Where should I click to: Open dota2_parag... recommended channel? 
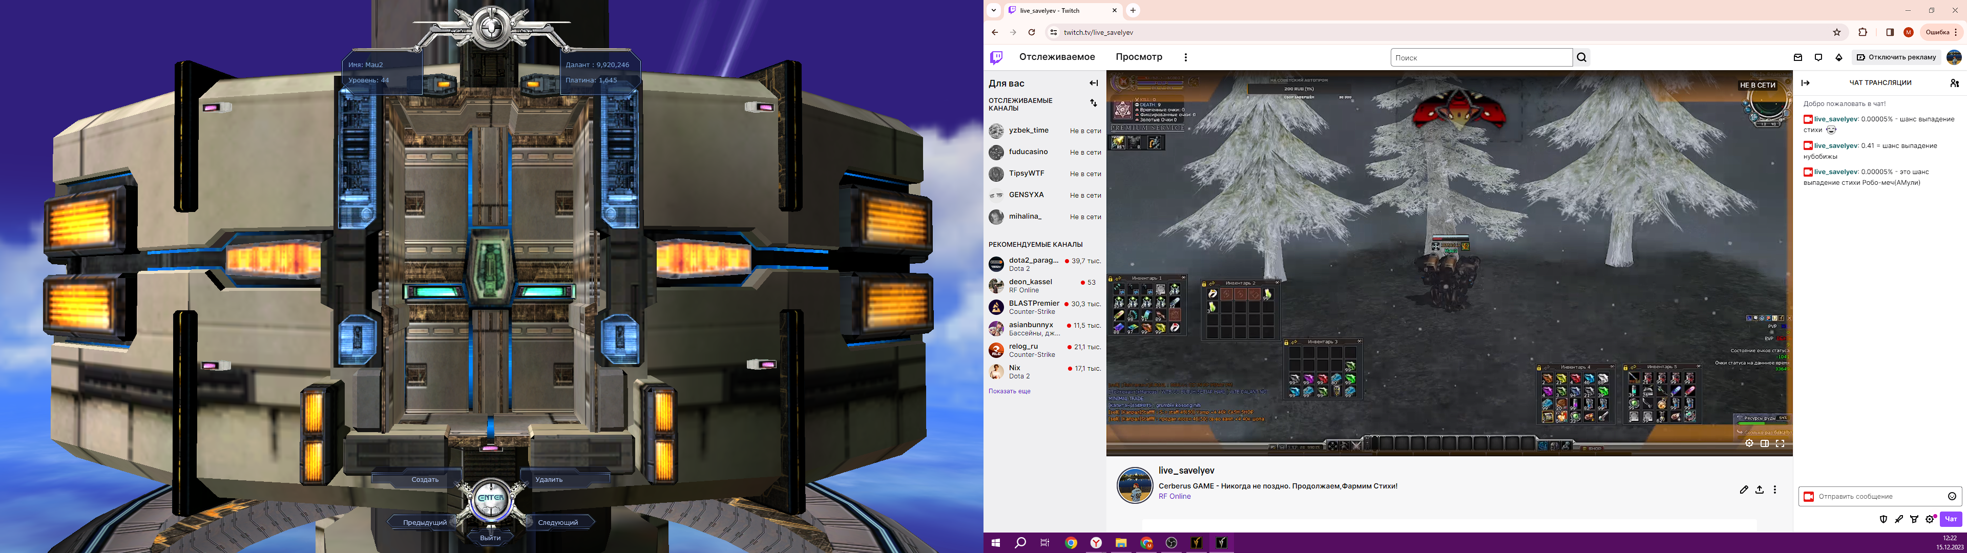[1044, 264]
